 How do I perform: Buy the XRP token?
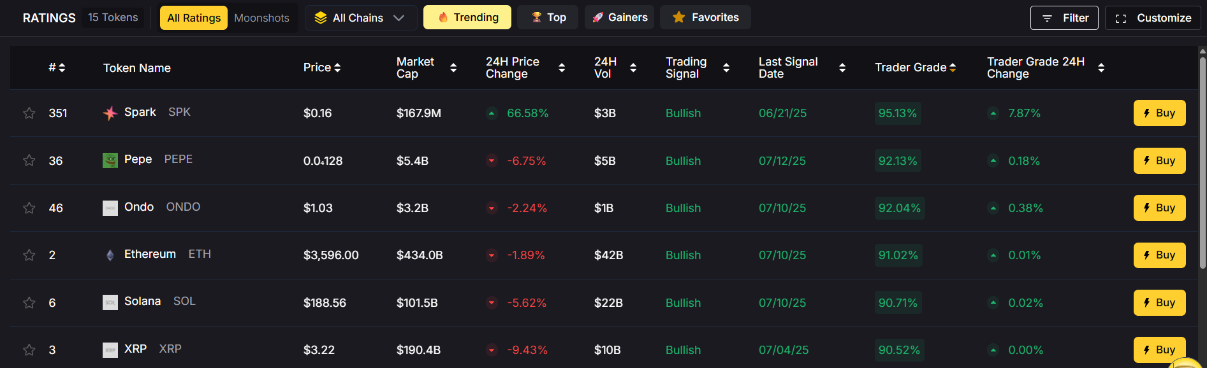tap(1159, 350)
